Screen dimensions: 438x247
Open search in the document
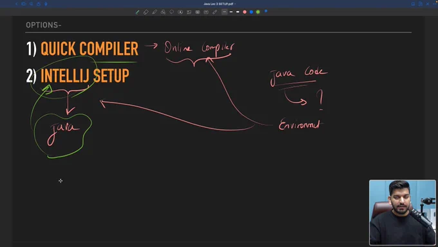pos(31,4)
